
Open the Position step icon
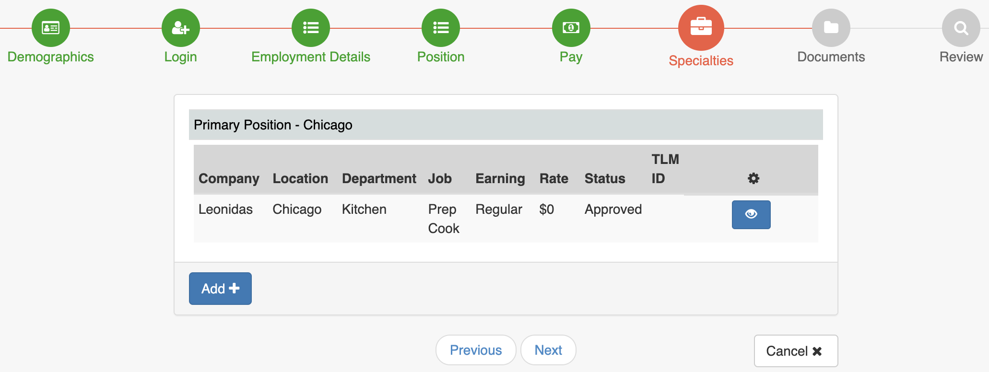[440, 27]
